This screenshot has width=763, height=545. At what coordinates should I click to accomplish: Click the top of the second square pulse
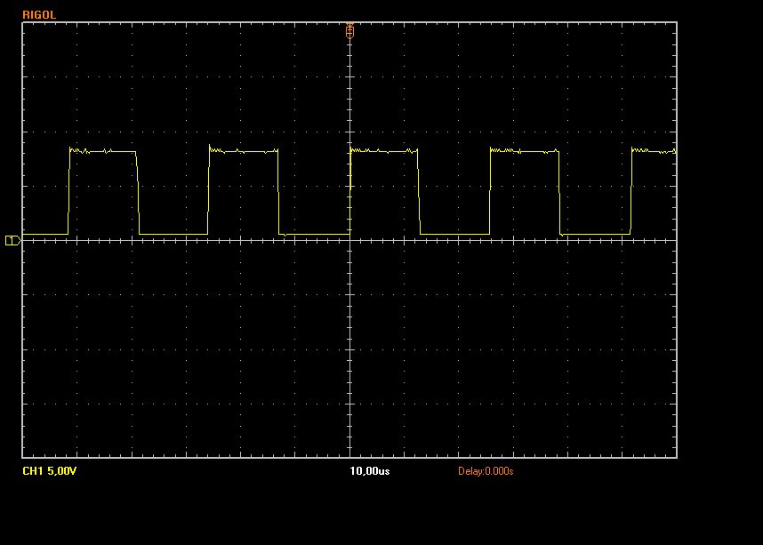click(243, 152)
